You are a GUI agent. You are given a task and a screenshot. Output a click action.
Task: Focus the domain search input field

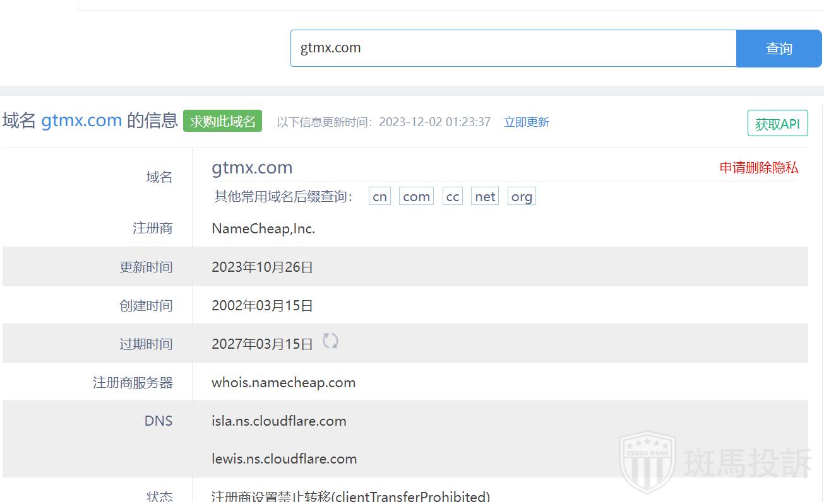click(x=513, y=49)
